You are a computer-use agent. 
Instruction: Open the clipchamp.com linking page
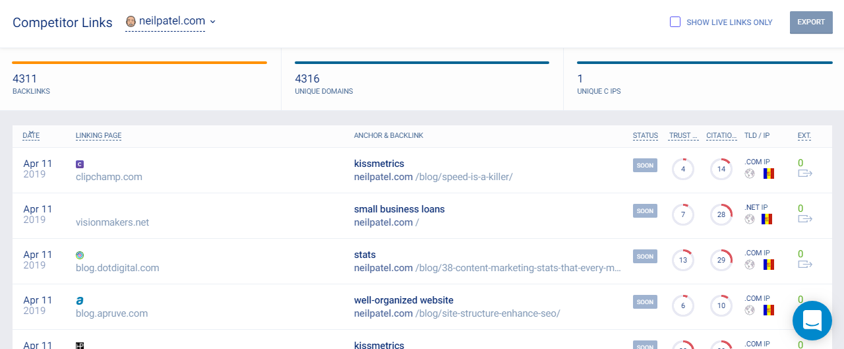pos(109,177)
